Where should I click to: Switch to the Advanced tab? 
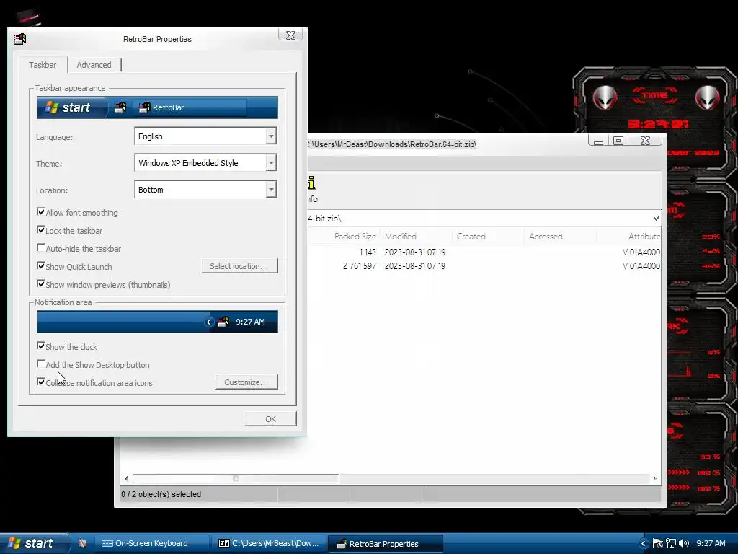[94, 65]
